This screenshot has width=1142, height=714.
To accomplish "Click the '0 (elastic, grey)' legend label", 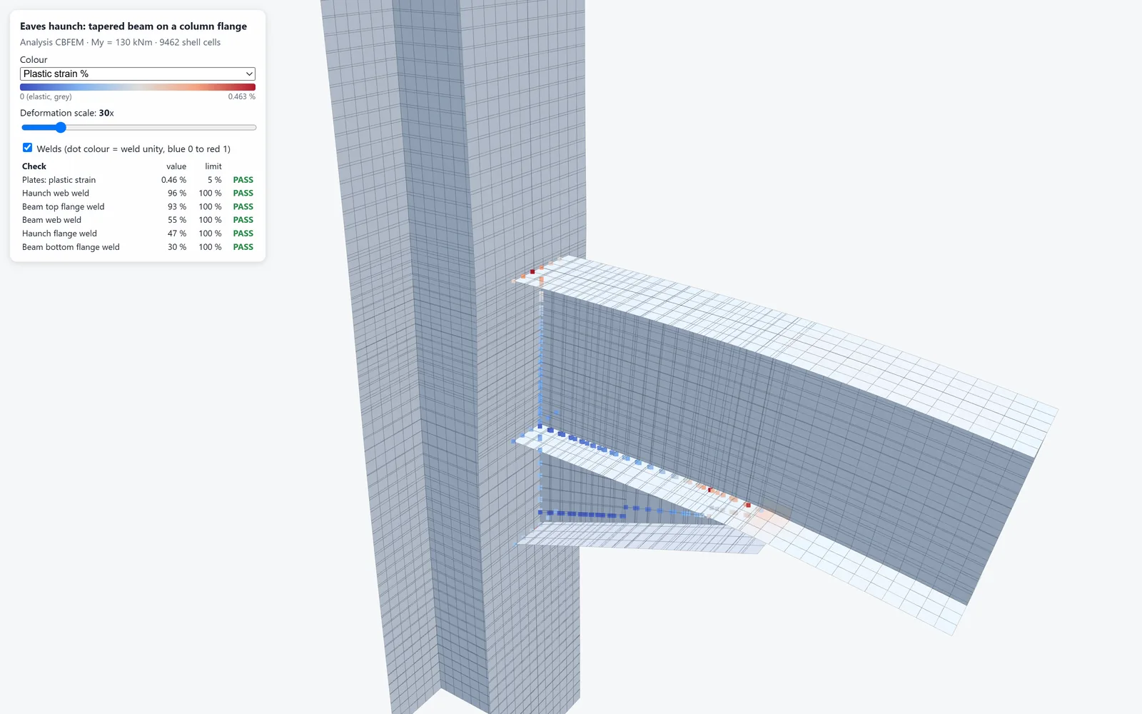I will tap(46, 96).
